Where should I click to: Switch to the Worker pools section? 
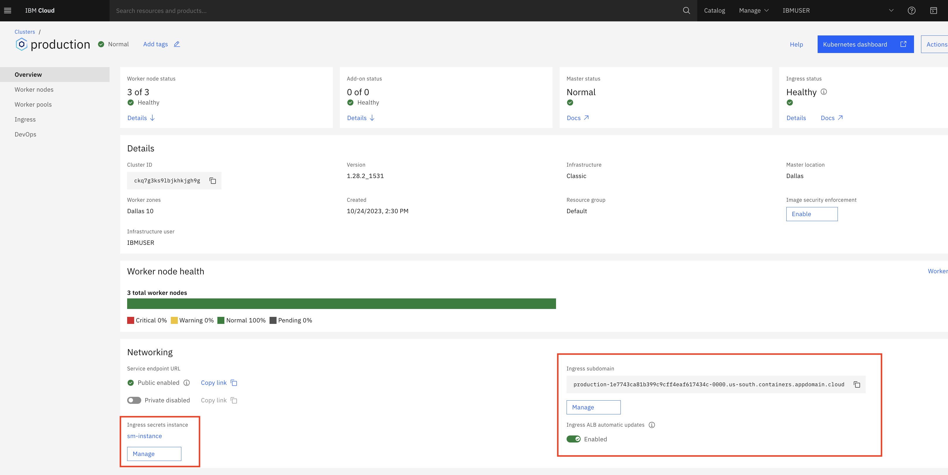33,104
